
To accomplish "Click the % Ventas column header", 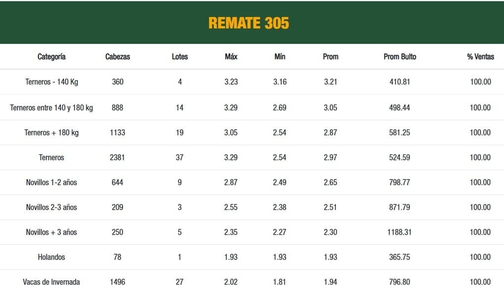I will click(x=481, y=57).
